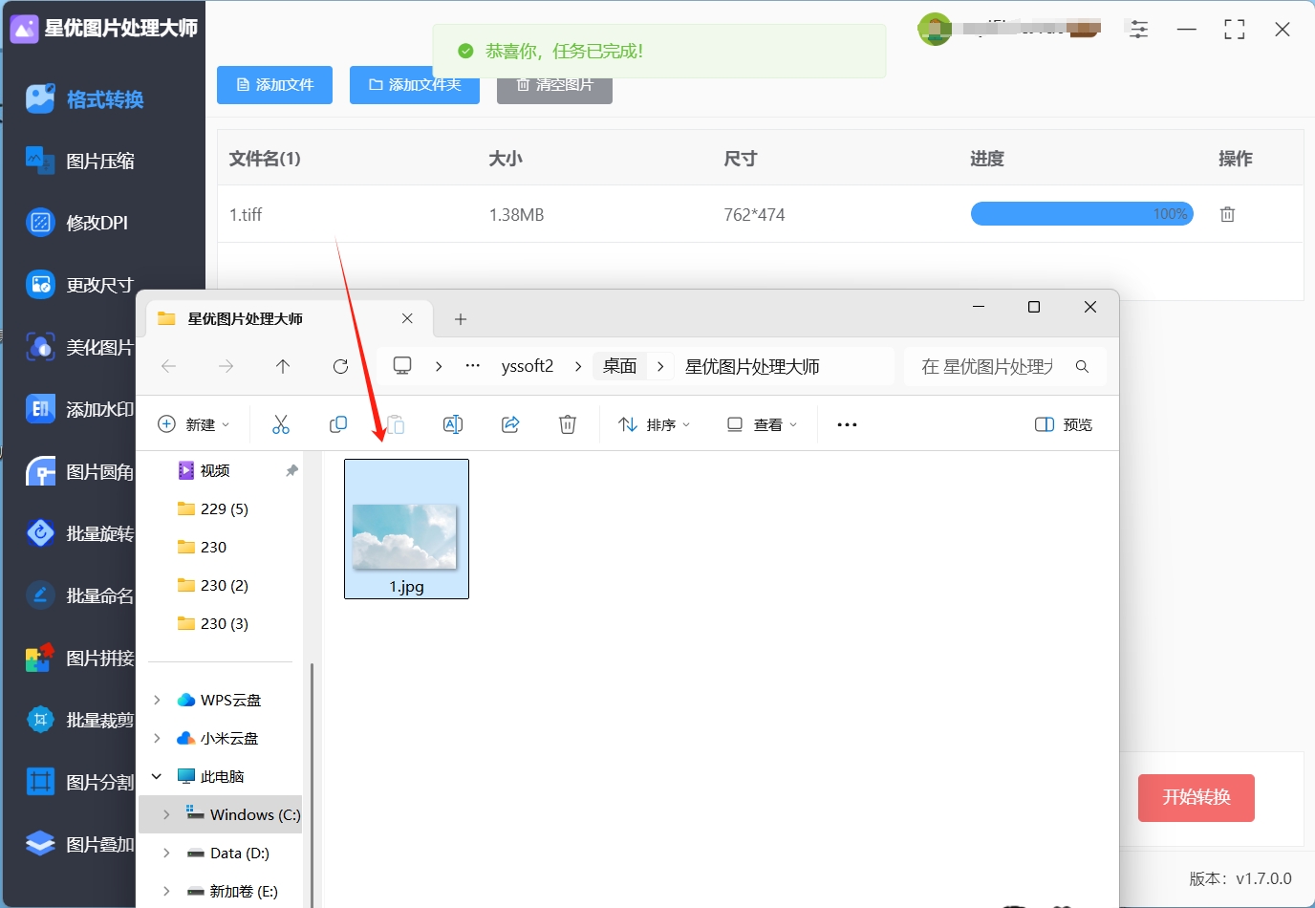Expand the Windows (C:) drive node
Viewport: 1315px width, 908px height.
point(167,814)
